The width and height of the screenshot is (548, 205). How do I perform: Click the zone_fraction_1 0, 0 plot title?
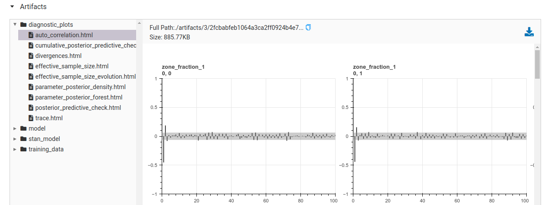click(x=183, y=70)
